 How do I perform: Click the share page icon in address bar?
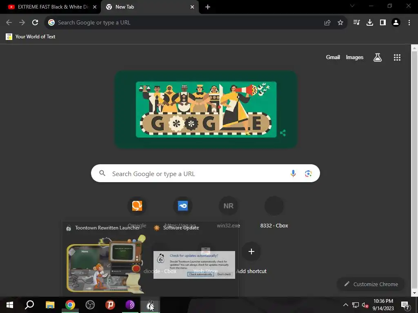(327, 23)
